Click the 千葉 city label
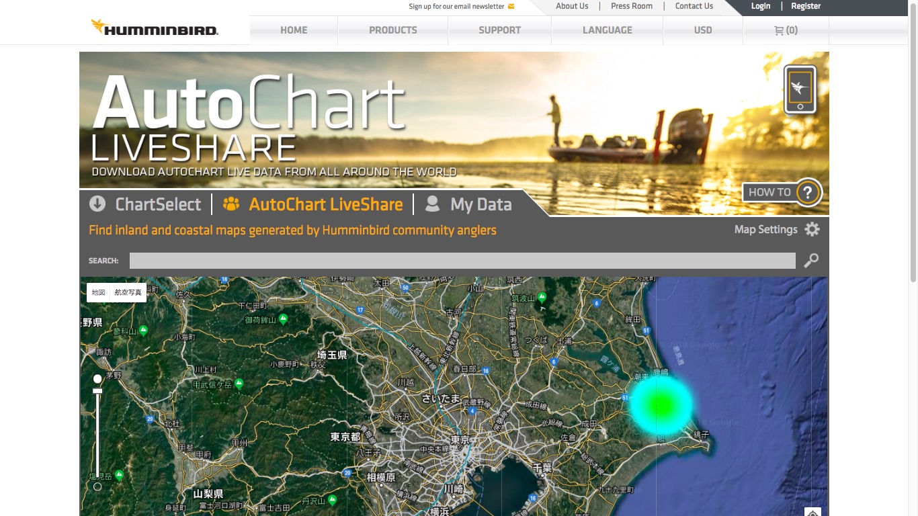The height and width of the screenshot is (516, 918). pyautogui.click(x=542, y=467)
